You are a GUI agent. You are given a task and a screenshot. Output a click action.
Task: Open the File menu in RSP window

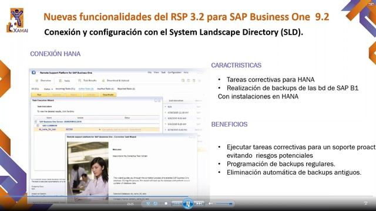[149, 72]
